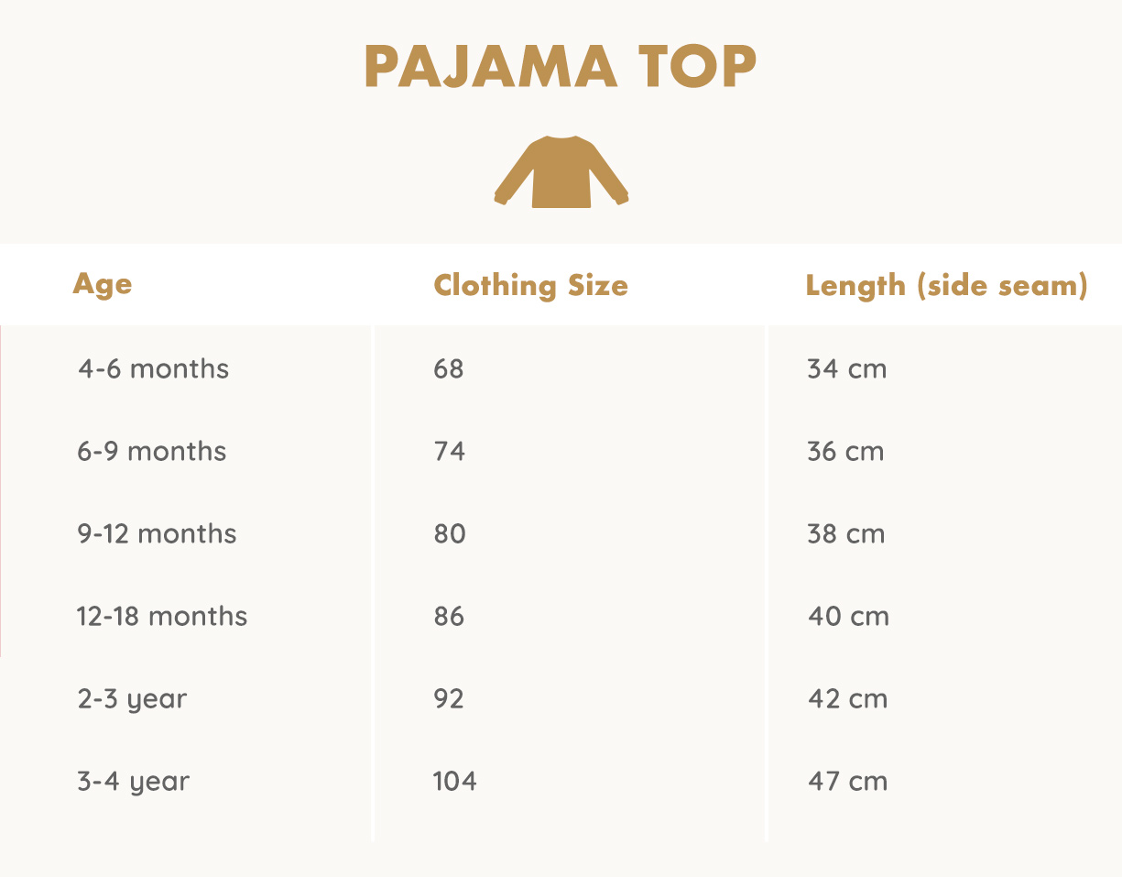Select the 47 cm length cell

pos(847,782)
